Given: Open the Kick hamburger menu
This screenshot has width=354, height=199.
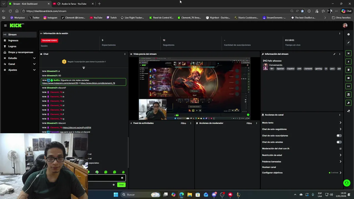Looking at the screenshot, I should point(5,25).
